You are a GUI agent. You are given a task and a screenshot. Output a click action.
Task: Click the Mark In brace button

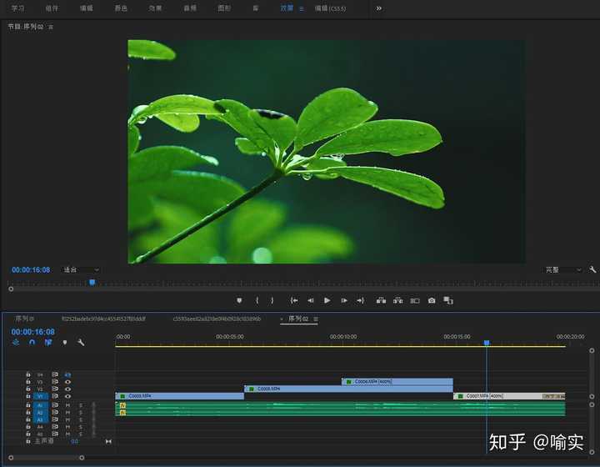(x=257, y=300)
